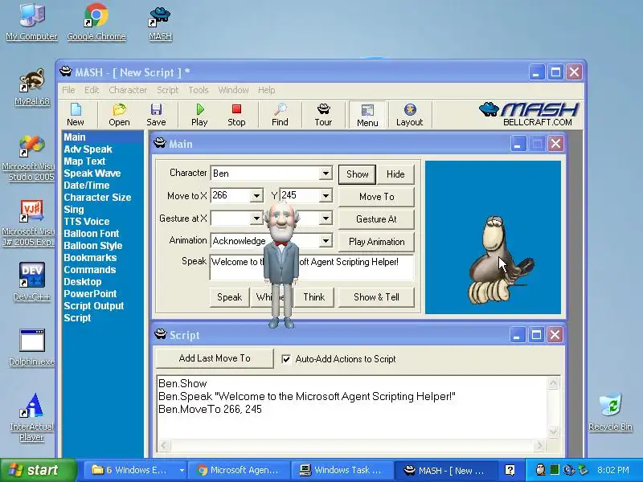The image size is (643, 482).
Task: Stop playback with the red Stop icon
Action: click(x=236, y=115)
